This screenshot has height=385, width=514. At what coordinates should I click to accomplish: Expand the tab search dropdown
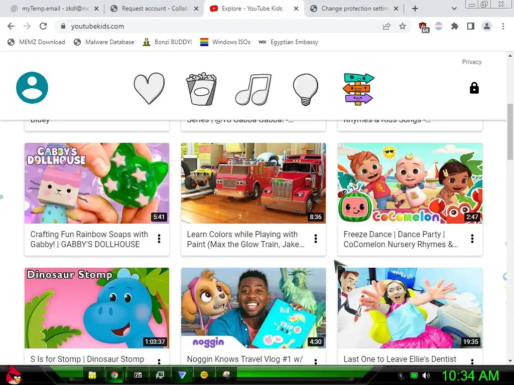[x=454, y=9]
